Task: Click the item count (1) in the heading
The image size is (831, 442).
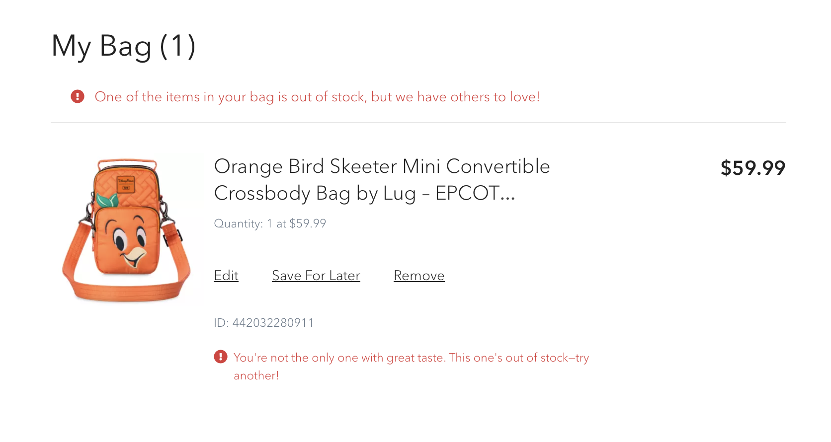Action: [177, 46]
